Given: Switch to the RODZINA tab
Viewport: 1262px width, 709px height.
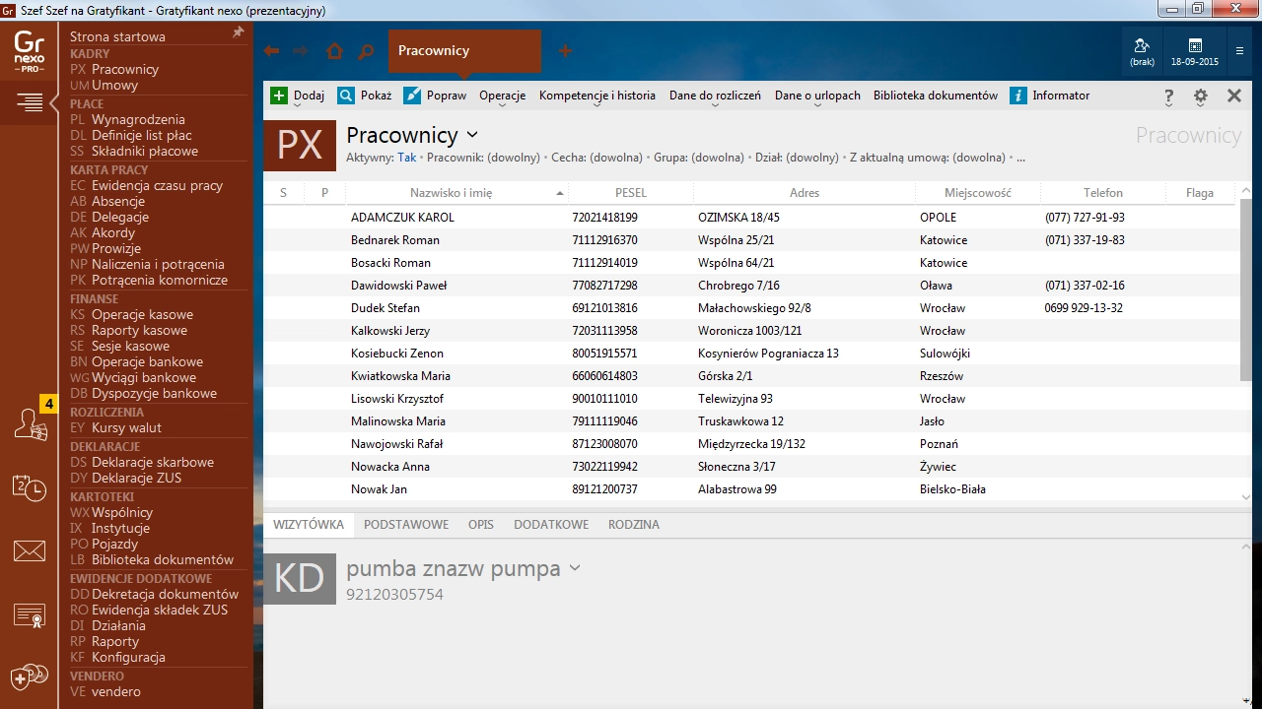Looking at the screenshot, I should tap(633, 525).
